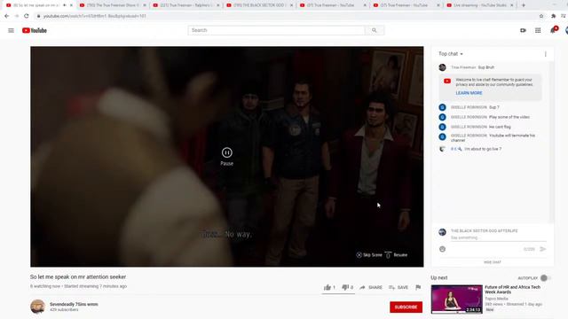Open Sevendeadly 7Sins wmm channel name

coord(74,304)
